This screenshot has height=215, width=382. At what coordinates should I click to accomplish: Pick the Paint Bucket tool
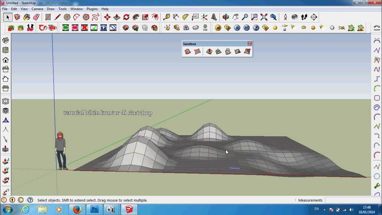point(27,17)
